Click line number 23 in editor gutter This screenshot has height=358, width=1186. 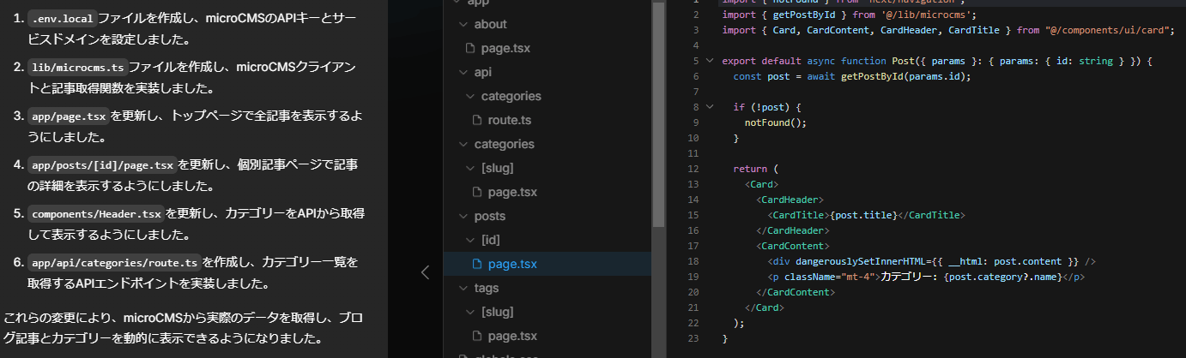[693, 338]
